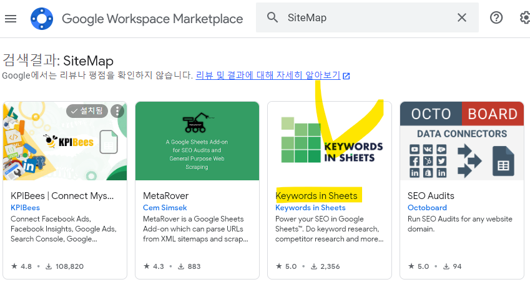Open the KPIBees | Connect Mys... title
This screenshot has width=530, height=287.
click(x=62, y=196)
